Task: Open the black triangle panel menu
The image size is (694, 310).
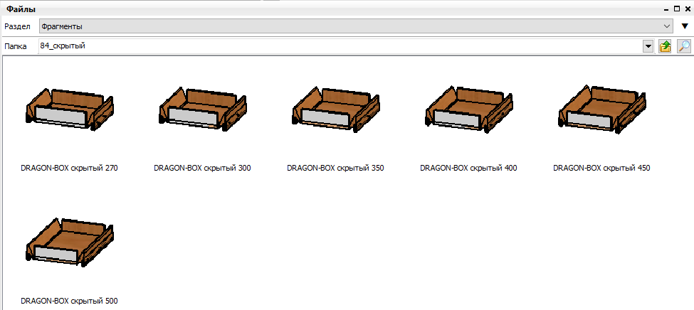Action: point(685,26)
